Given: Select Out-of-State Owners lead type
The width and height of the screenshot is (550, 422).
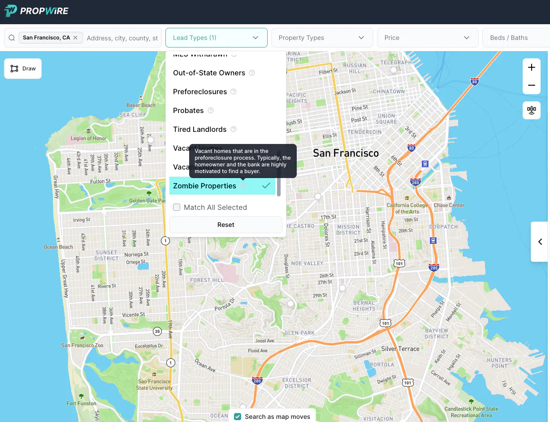Looking at the screenshot, I should click(209, 73).
